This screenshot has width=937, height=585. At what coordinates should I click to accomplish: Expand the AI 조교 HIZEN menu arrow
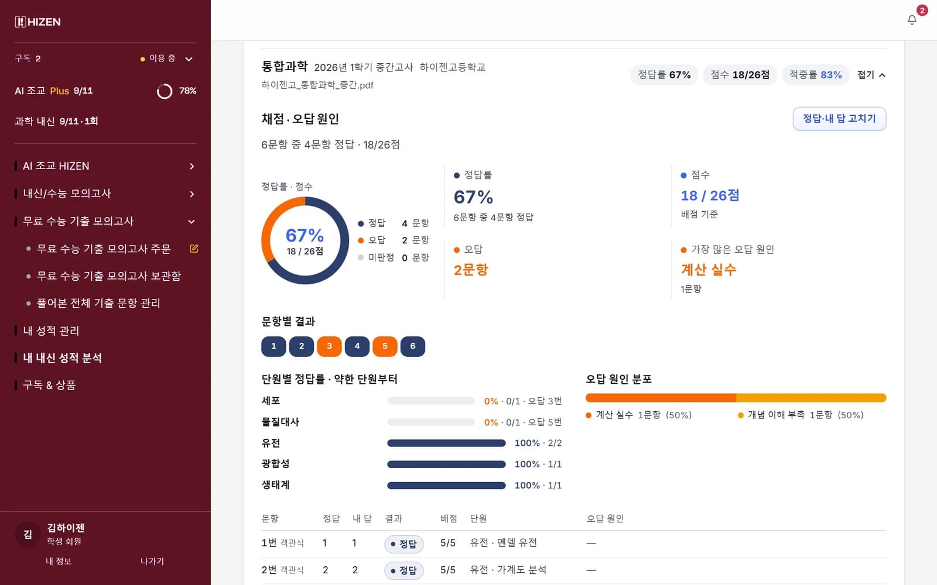point(191,166)
